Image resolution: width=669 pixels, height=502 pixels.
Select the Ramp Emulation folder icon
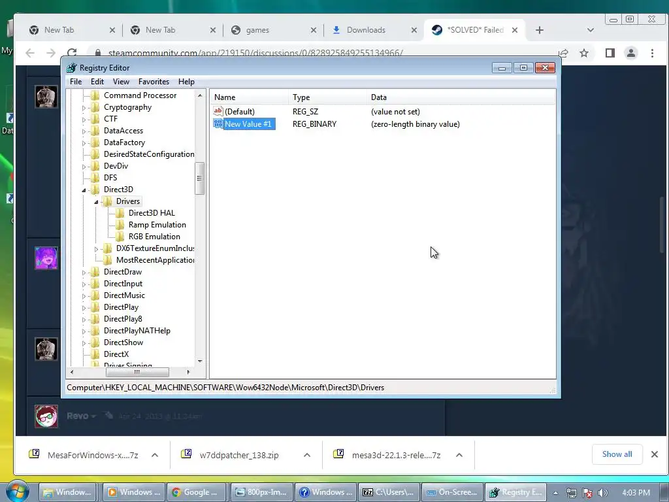pos(120,225)
